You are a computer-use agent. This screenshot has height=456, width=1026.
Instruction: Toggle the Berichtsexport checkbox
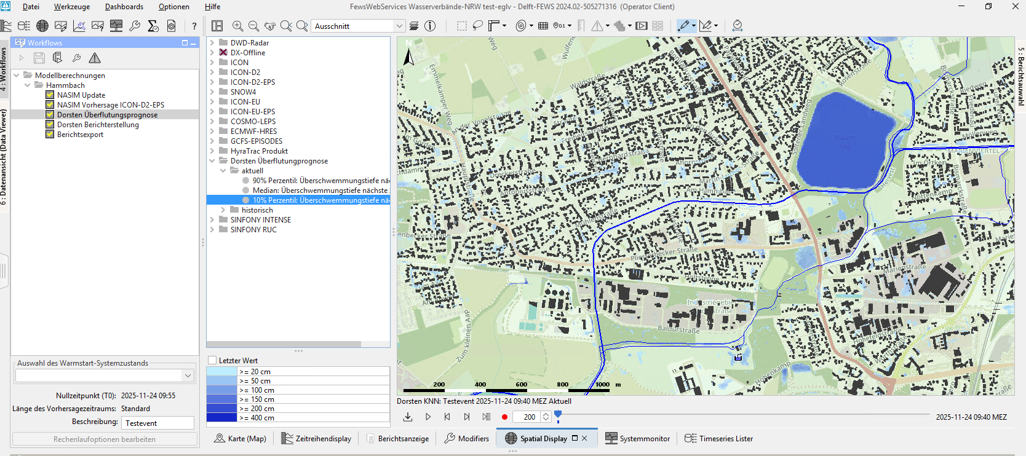click(x=50, y=135)
